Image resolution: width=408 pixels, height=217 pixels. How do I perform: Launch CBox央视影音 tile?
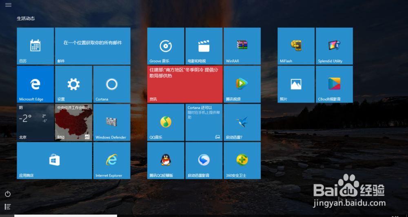click(x=335, y=84)
